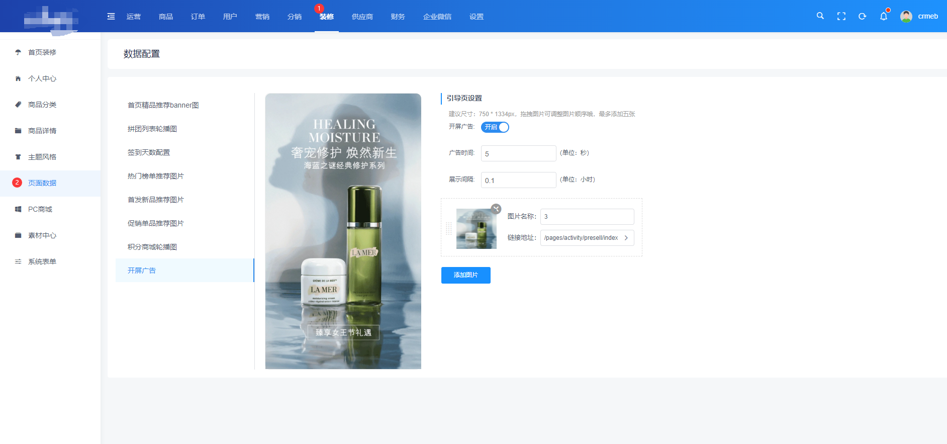Click the user avatar picture
Screen dimensions: 947x444
click(906, 16)
